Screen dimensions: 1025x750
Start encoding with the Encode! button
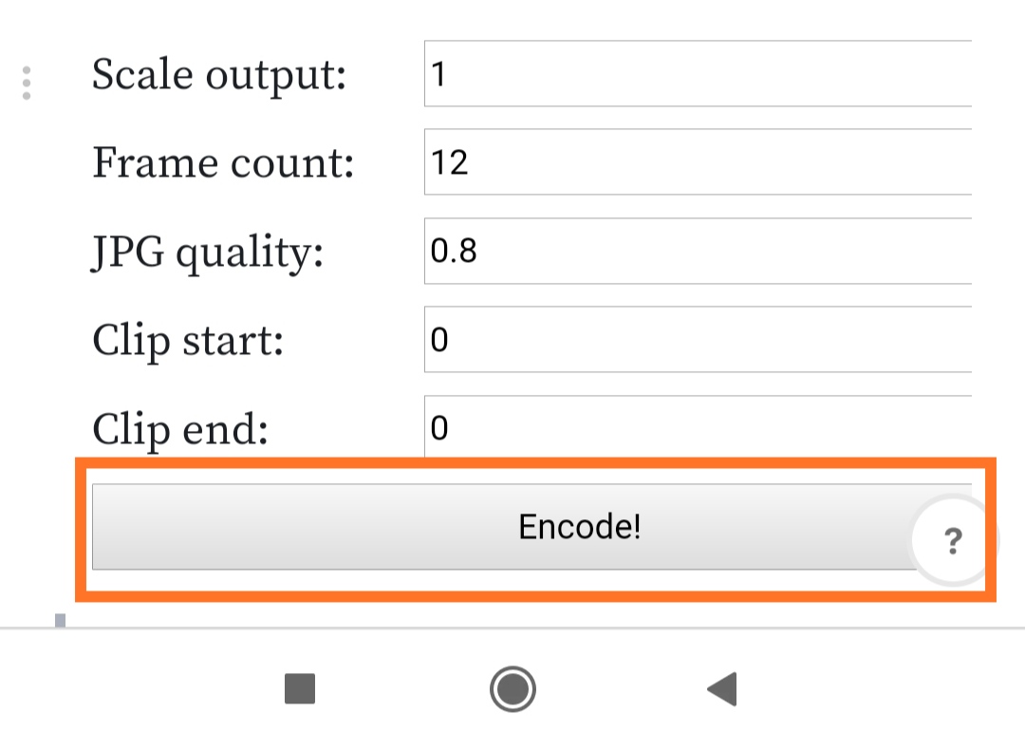[531, 527]
